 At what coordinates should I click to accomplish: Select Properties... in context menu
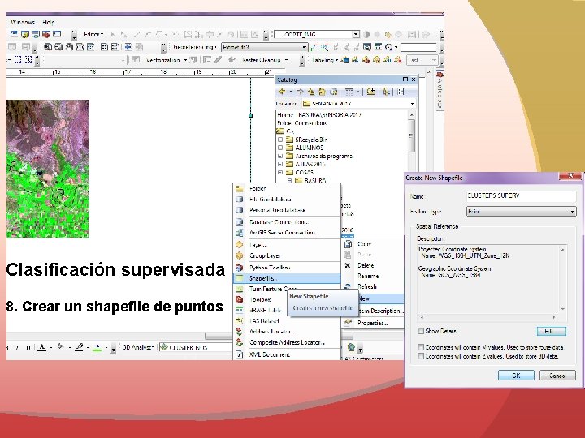pos(373,323)
